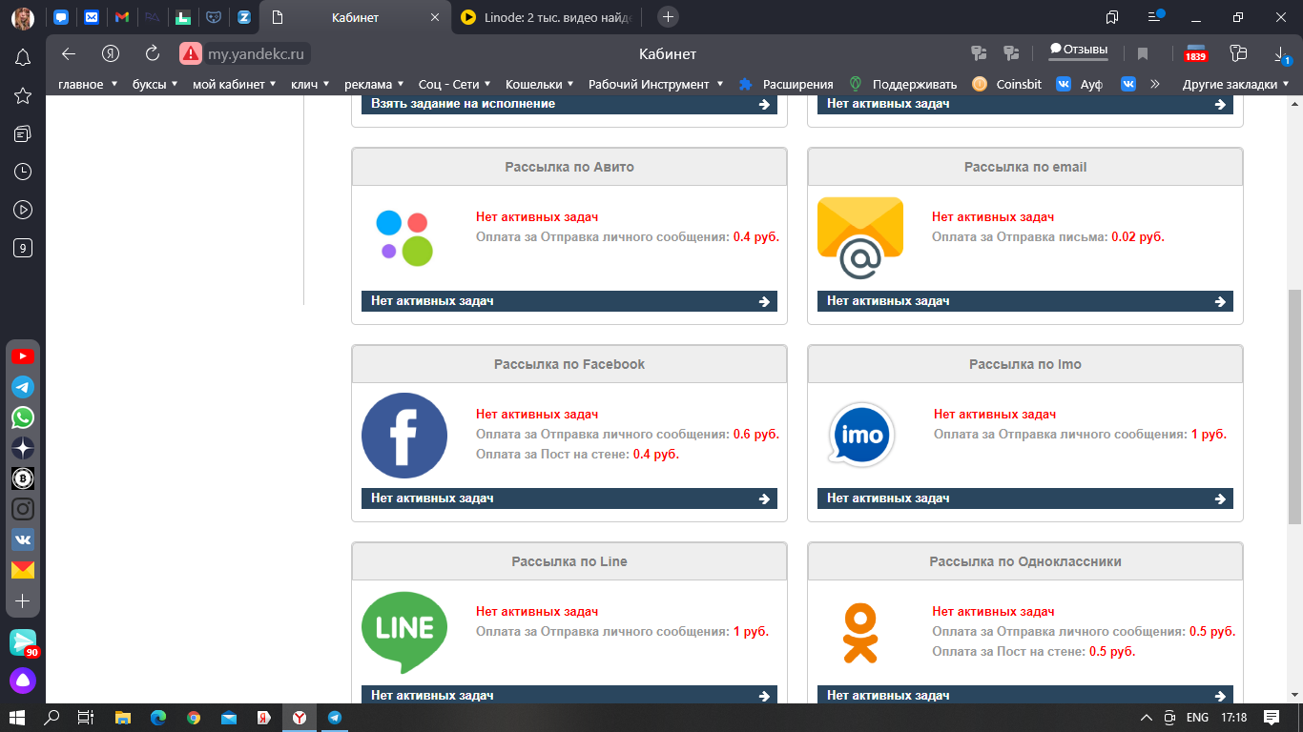The width and height of the screenshot is (1303, 732).
Task: Open the downloads panel
Action: click(1280, 53)
